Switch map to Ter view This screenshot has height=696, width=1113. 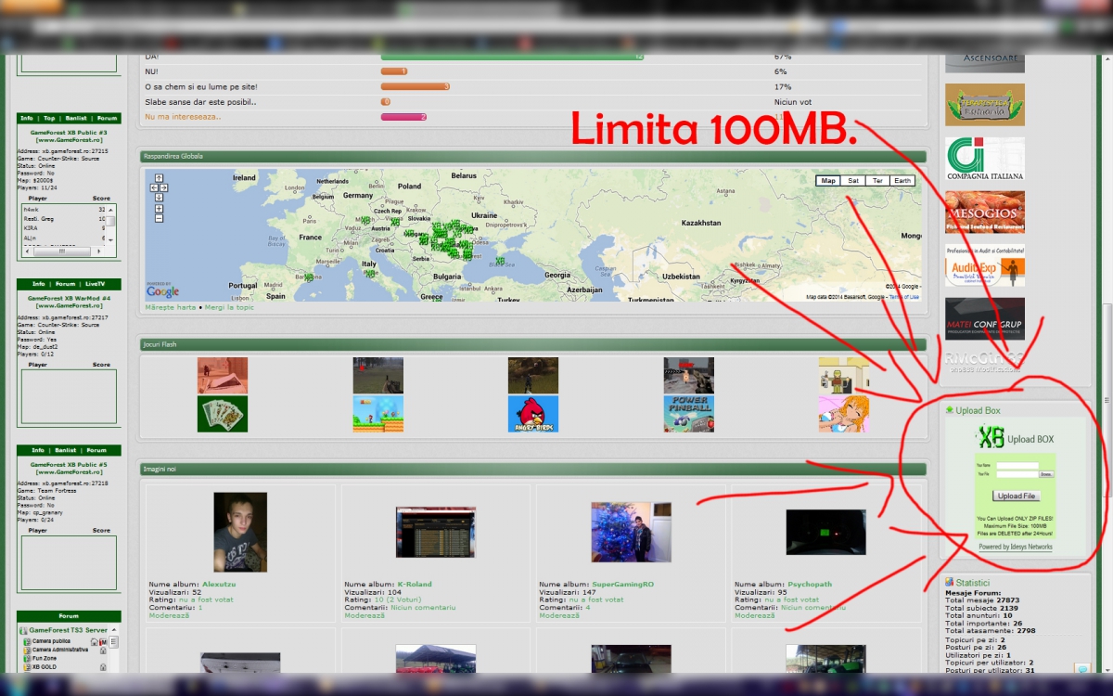click(x=877, y=181)
